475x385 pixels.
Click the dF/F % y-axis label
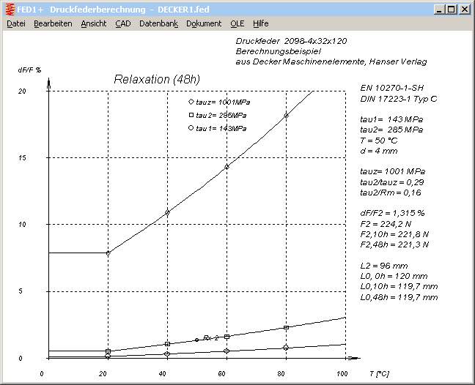coord(29,70)
